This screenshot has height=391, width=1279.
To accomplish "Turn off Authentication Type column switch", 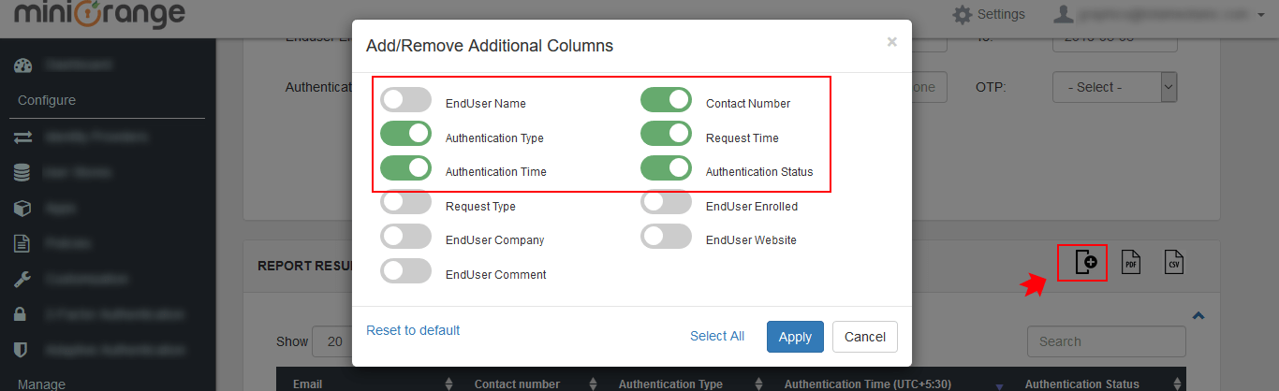I will [x=405, y=135].
